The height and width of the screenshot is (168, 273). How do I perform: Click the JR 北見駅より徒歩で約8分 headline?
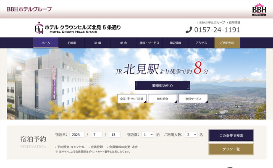[162, 68]
